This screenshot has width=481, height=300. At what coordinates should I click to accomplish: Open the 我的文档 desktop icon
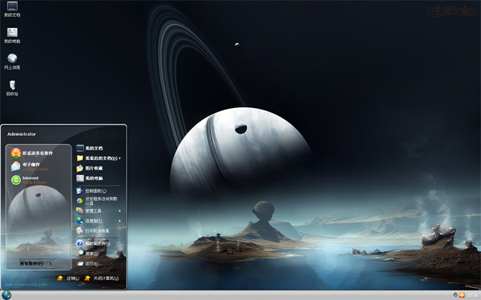[x=12, y=9]
